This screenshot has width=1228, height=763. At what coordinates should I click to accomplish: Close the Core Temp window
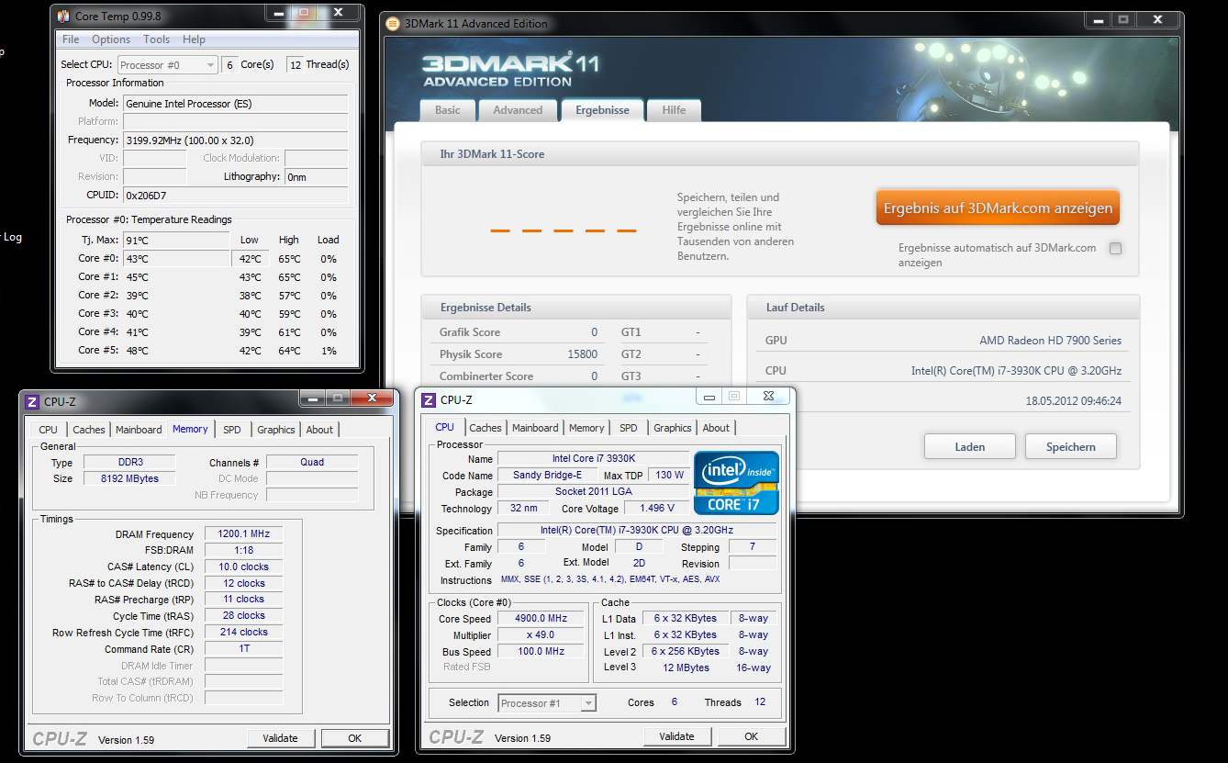[x=339, y=12]
